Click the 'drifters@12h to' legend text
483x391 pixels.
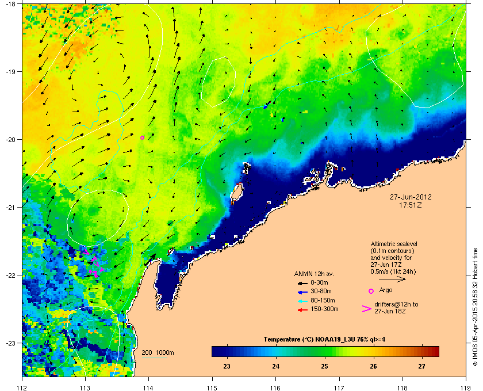(x=396, y=304)
